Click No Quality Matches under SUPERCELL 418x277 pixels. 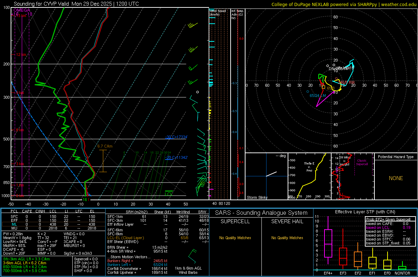pos(235,238)
